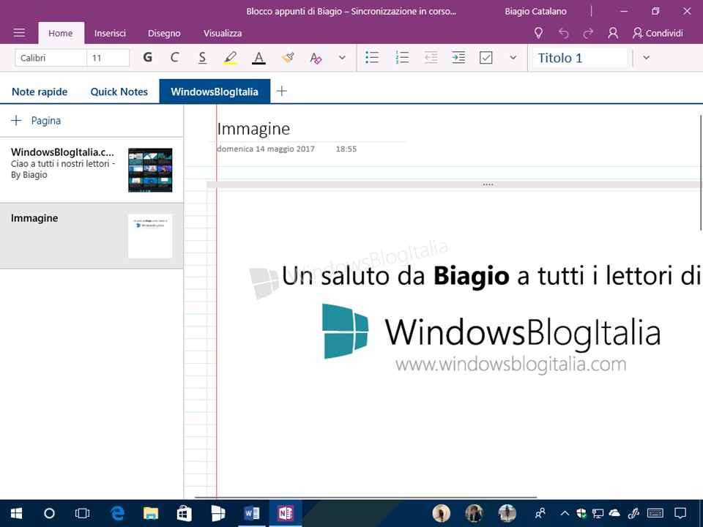Open the People taskbar icon
703x527 pixels.
(540, 513)
